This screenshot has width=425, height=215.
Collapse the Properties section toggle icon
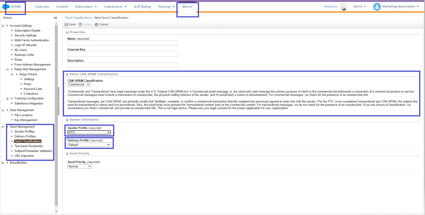point(67,32)
